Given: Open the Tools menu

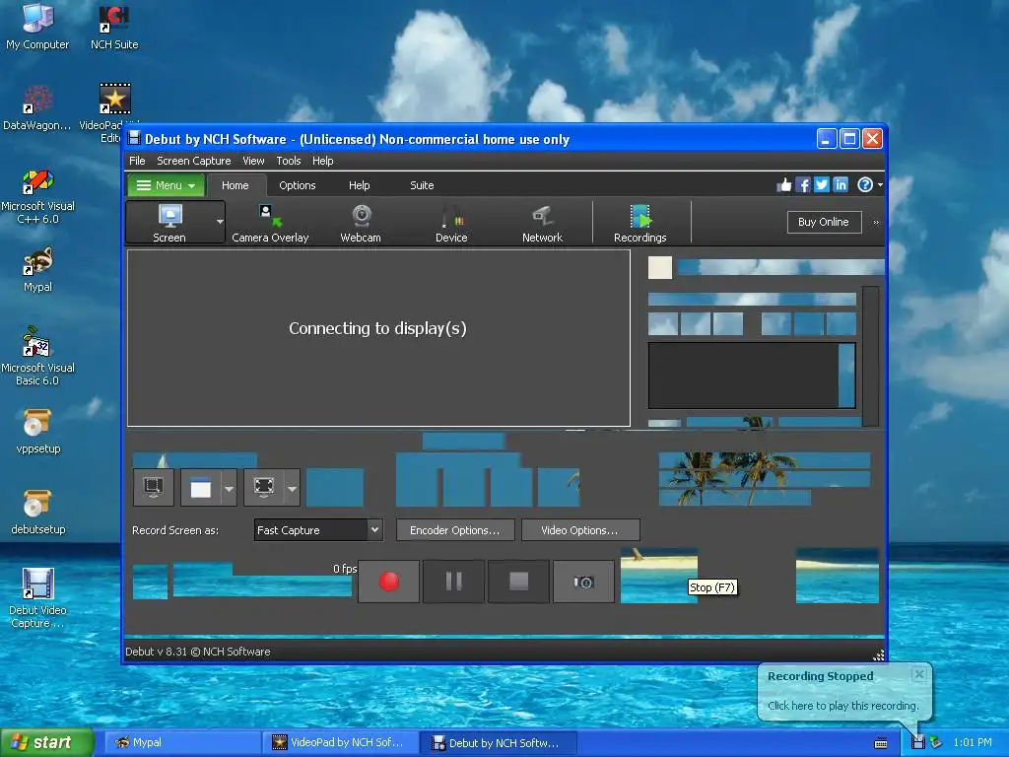Looking at the screenshot, I should click(289, 161).
